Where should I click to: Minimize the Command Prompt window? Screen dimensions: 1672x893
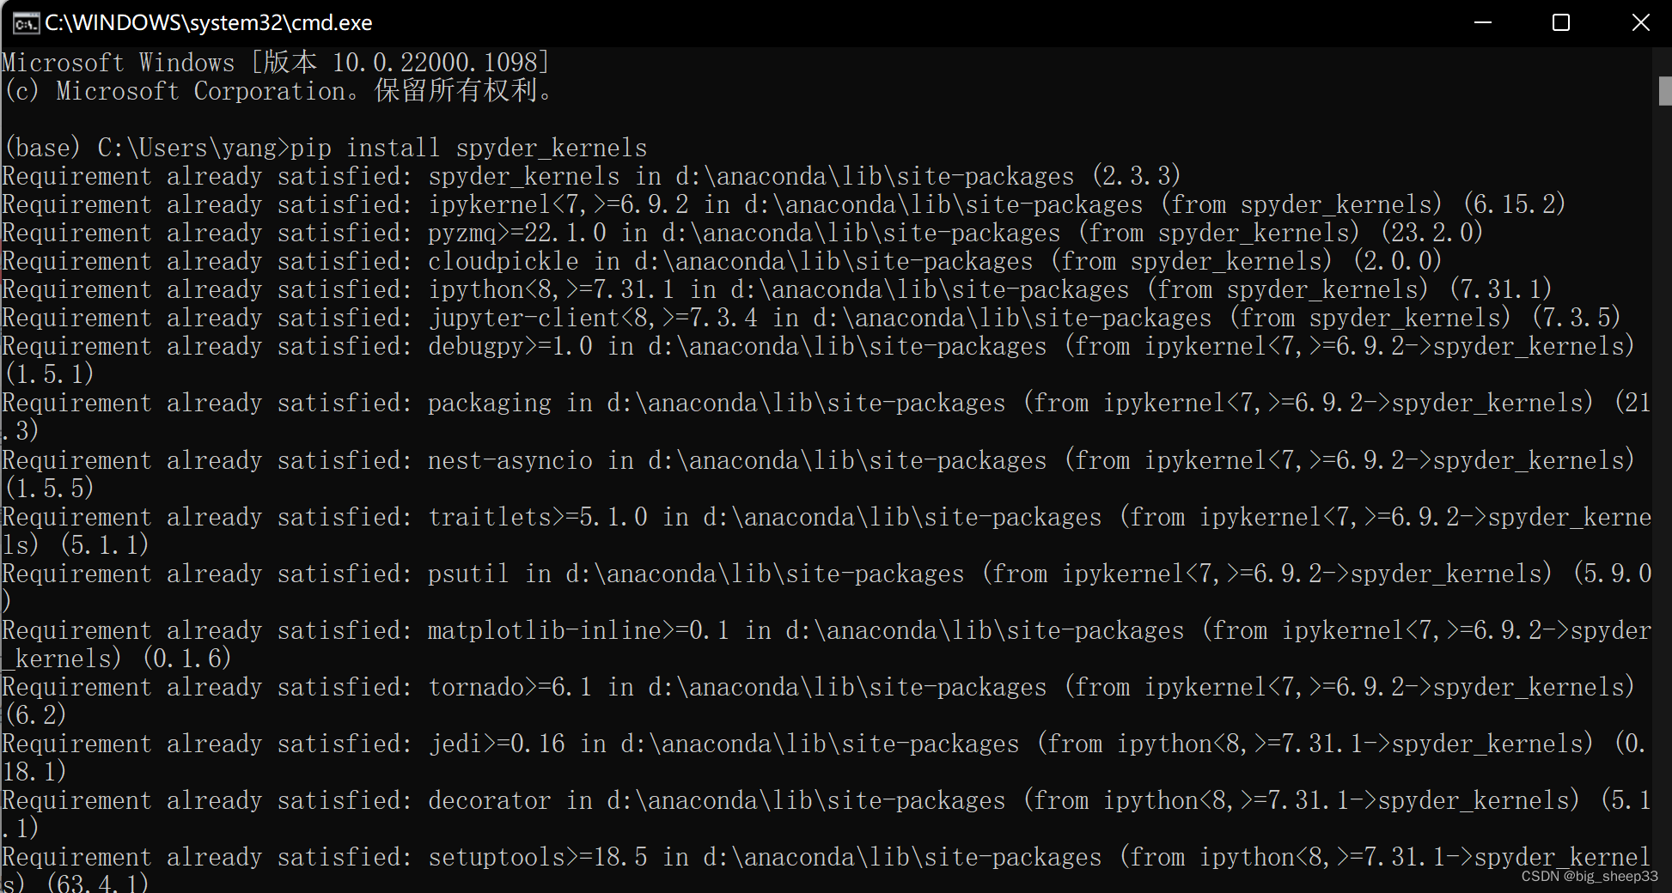(x=1483, y=22)
